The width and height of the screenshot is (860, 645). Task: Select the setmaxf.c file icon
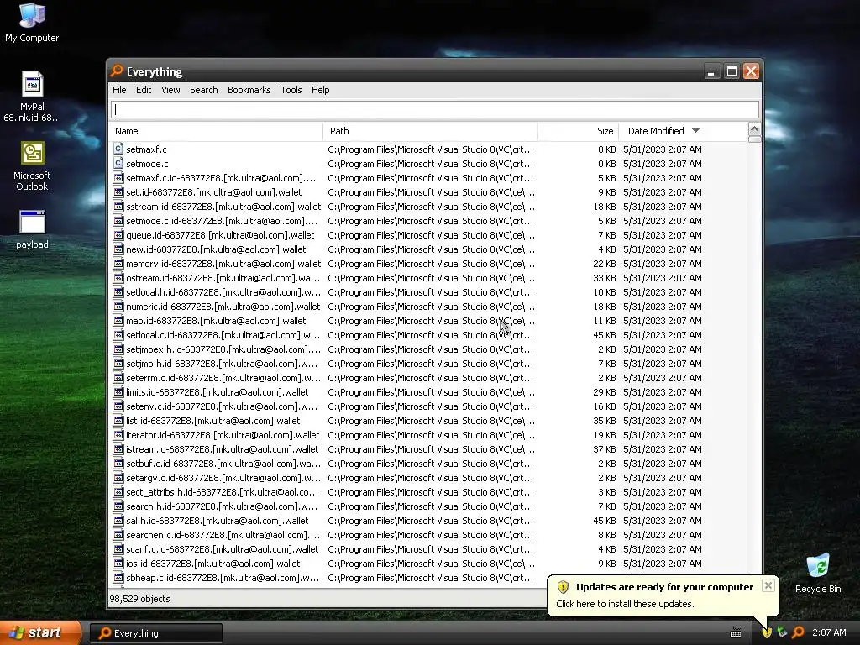[x=118, y=149]
